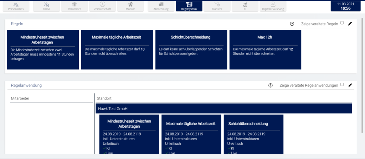Switch to the Firma tab

pos(46,6)
